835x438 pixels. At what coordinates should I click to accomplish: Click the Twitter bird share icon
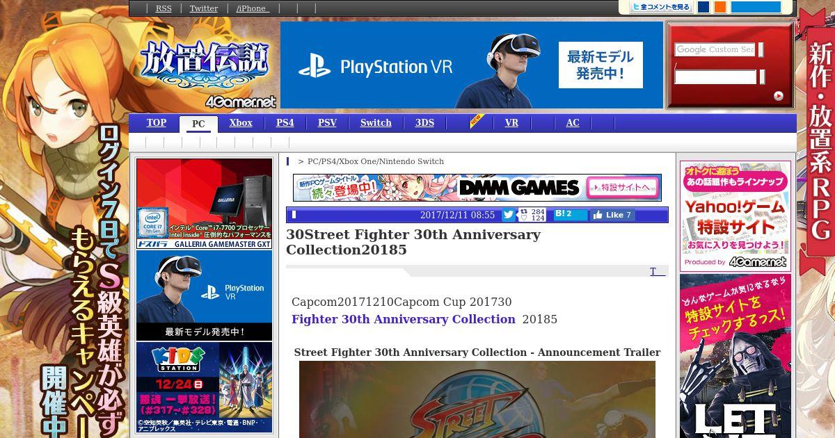(x=508, y=215)
